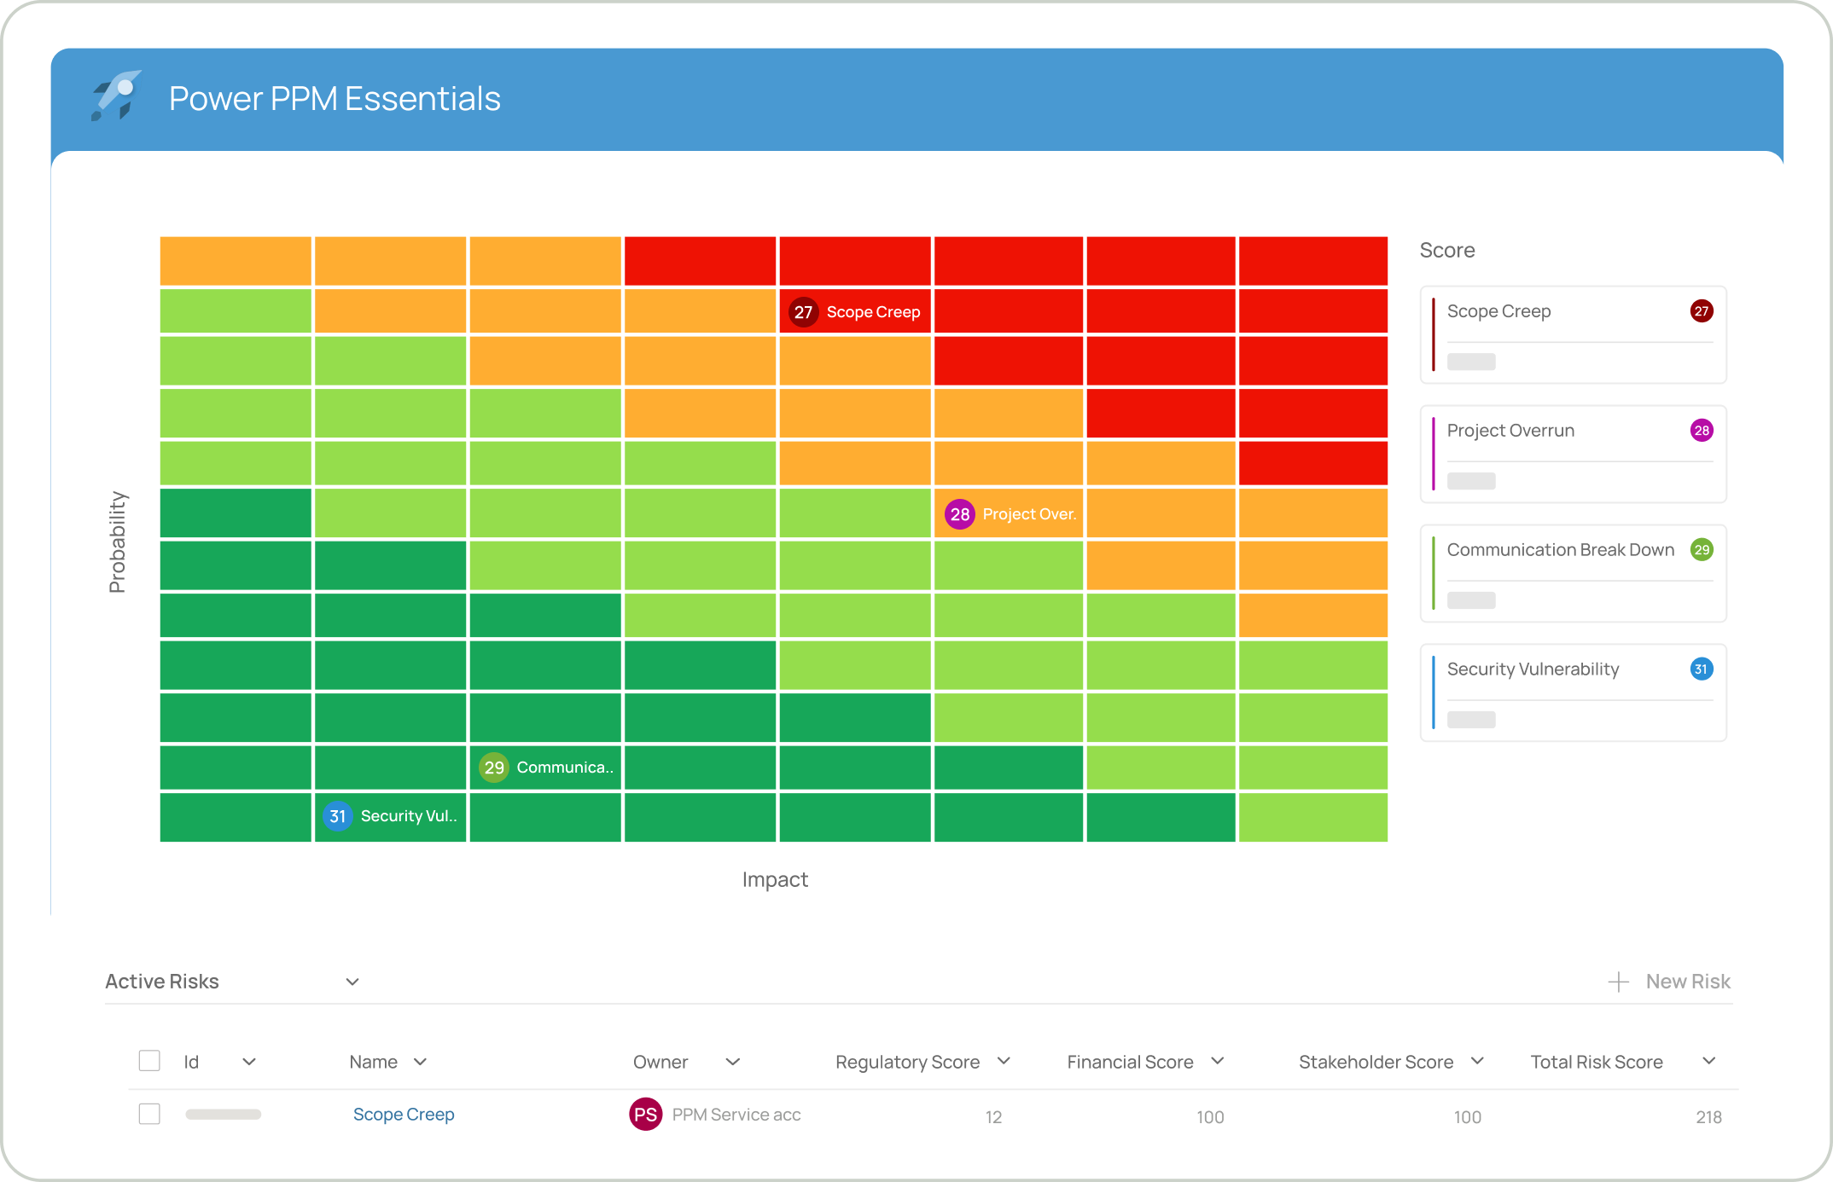Click the Power PPM Essentials title

pos(335,98)
